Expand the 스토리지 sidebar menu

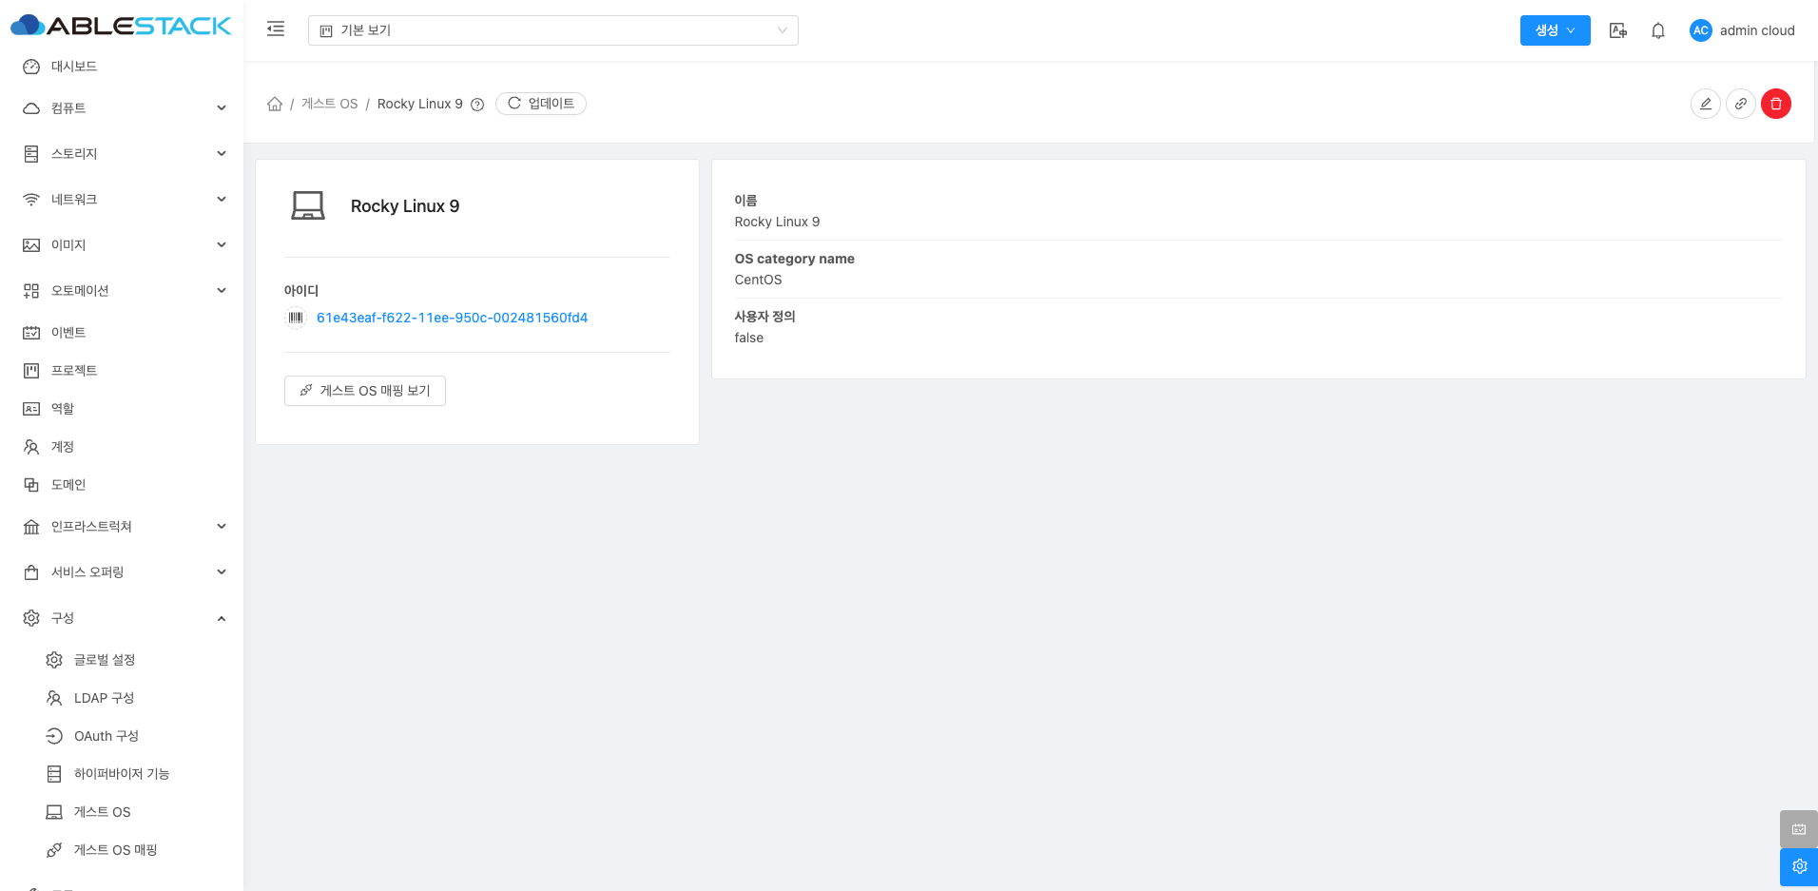[122, 154]
